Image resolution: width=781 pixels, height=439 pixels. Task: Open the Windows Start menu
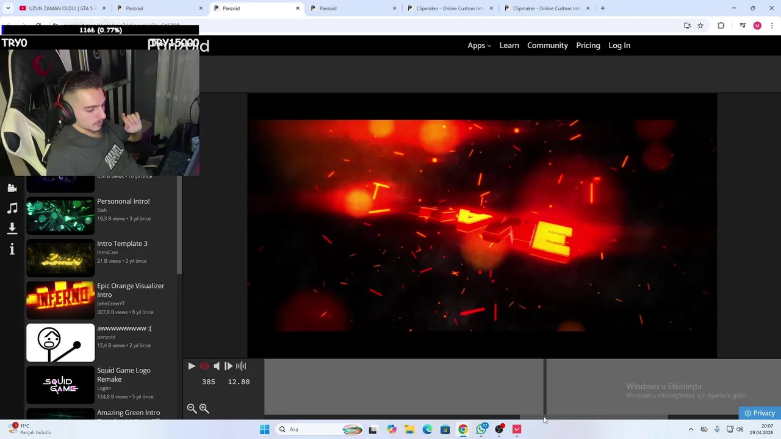(264, 429)
